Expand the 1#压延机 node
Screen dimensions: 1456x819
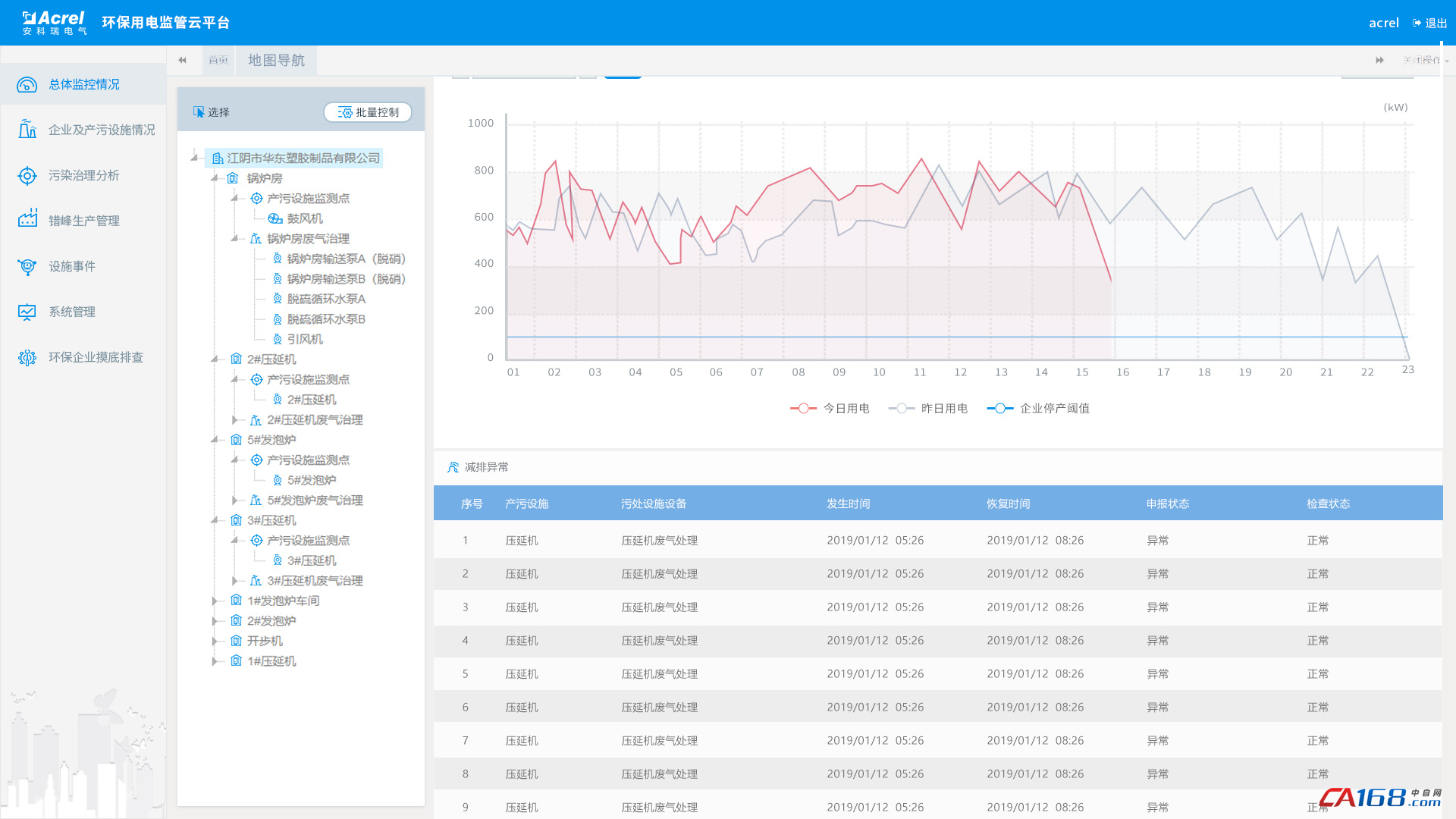[x=215, y=661]
